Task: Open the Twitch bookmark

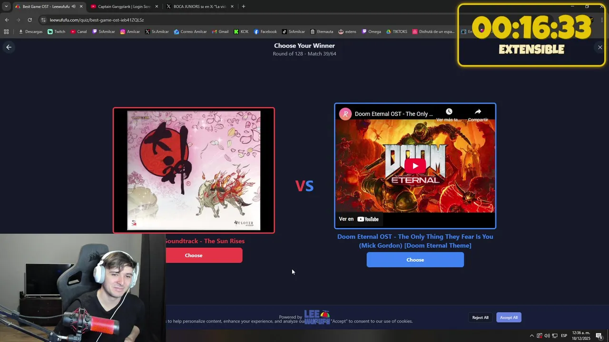Action: coord(57,32)
